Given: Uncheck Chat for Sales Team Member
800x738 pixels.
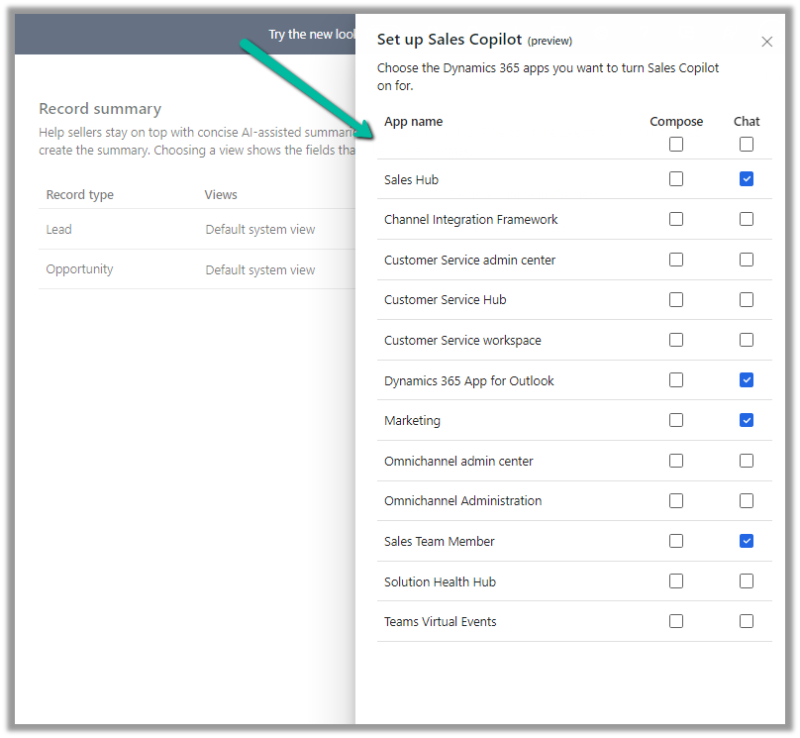Looking at the screenshot, I should coord(747,541).
